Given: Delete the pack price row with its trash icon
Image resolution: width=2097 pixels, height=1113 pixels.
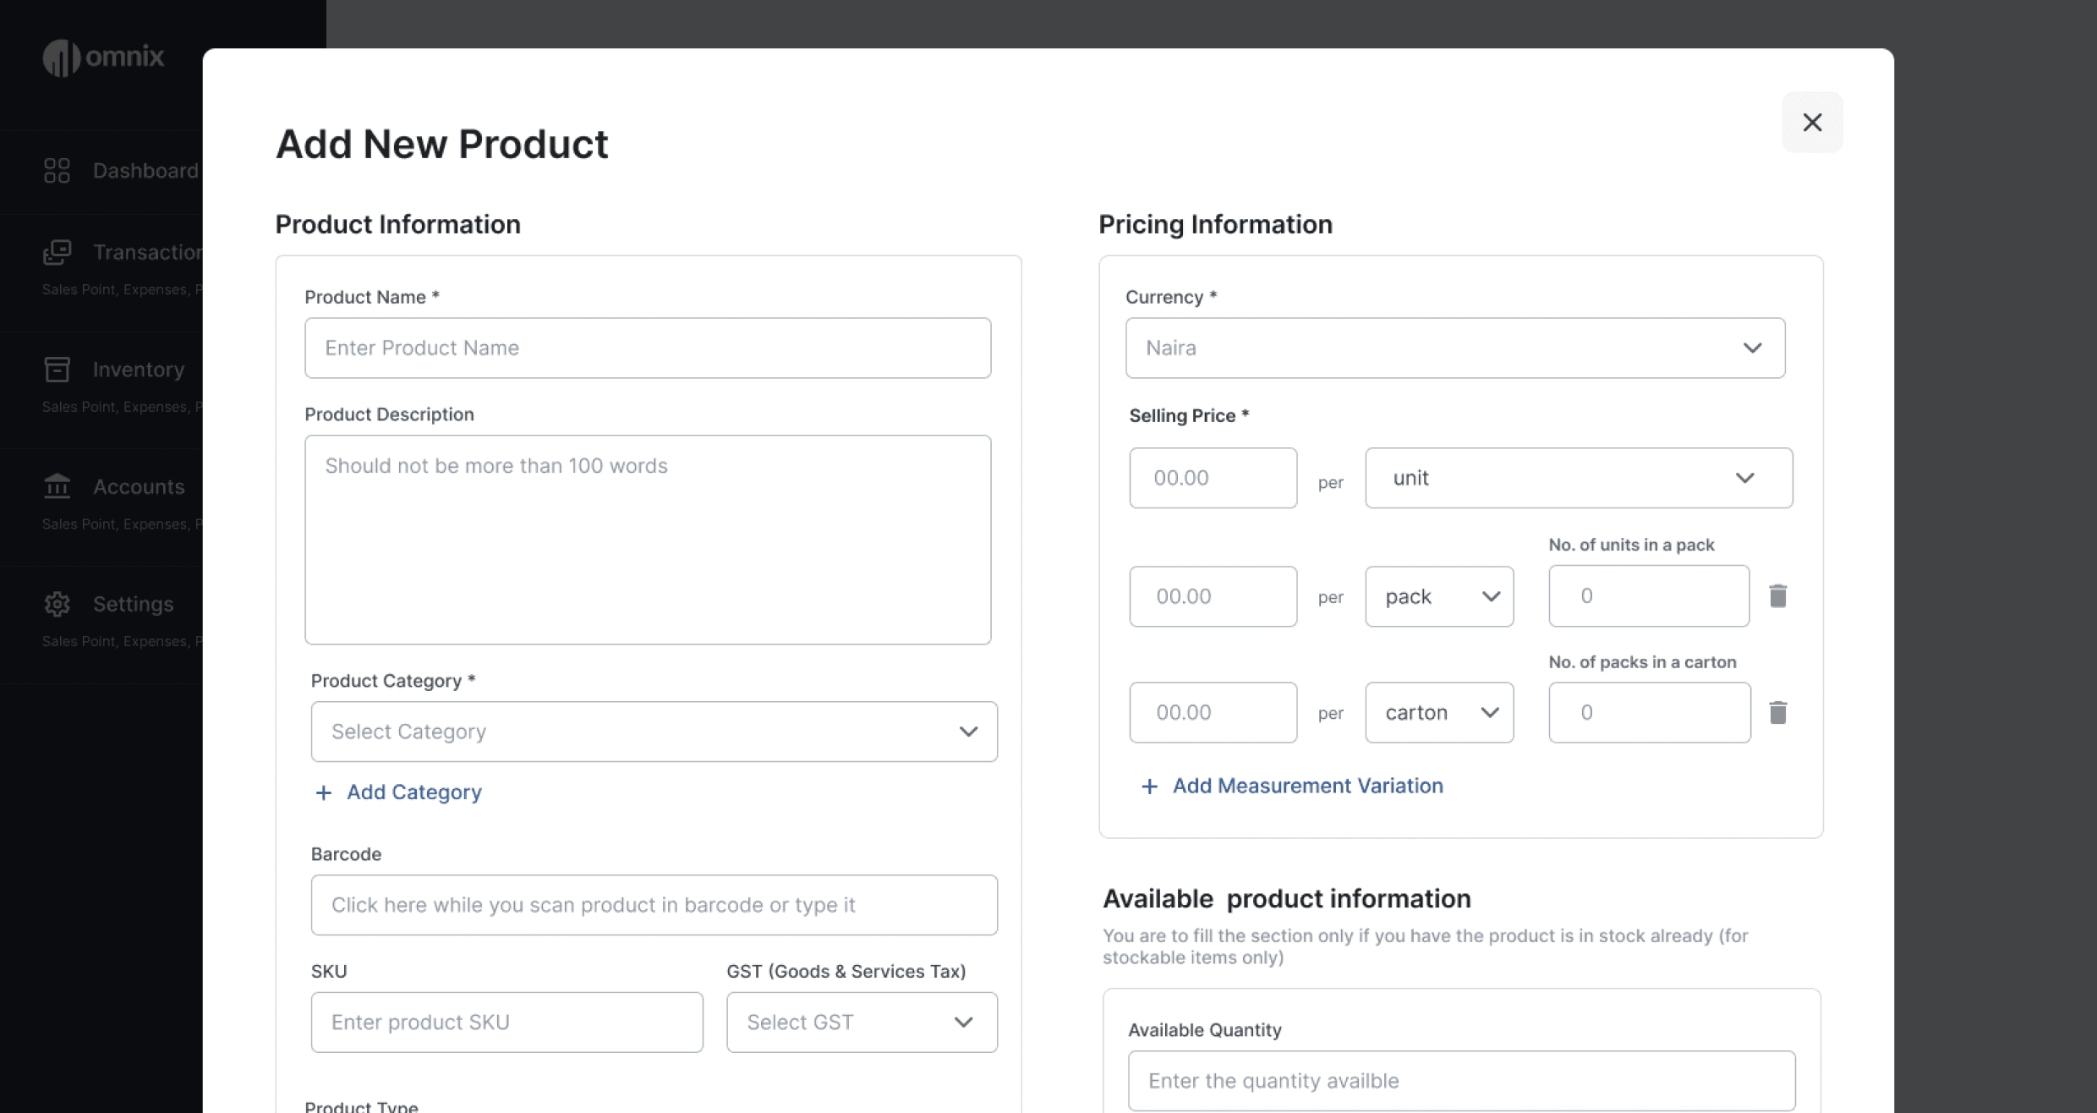Looking at the screenshot, I should coord(1777,596).
